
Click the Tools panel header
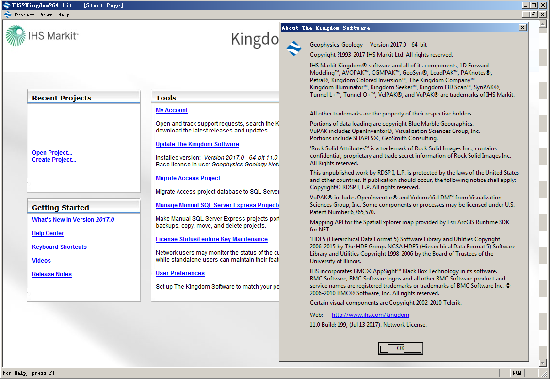pos(215,97)
